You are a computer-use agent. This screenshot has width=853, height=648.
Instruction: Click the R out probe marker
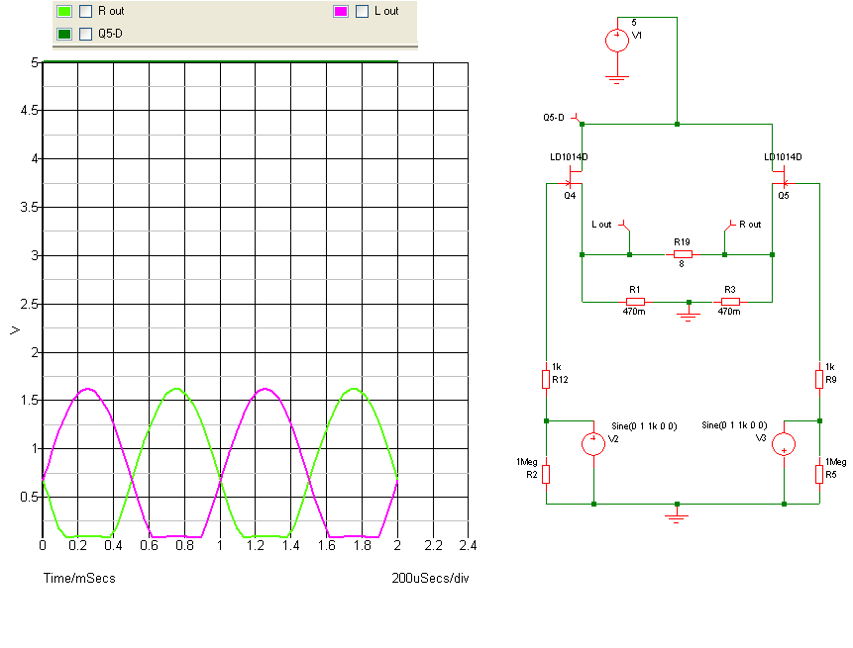click(729, 227)
